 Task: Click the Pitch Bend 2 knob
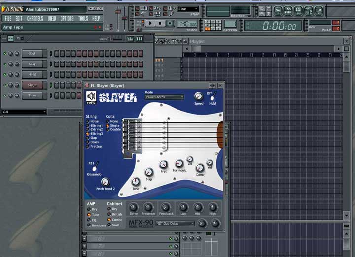[105, 182]
